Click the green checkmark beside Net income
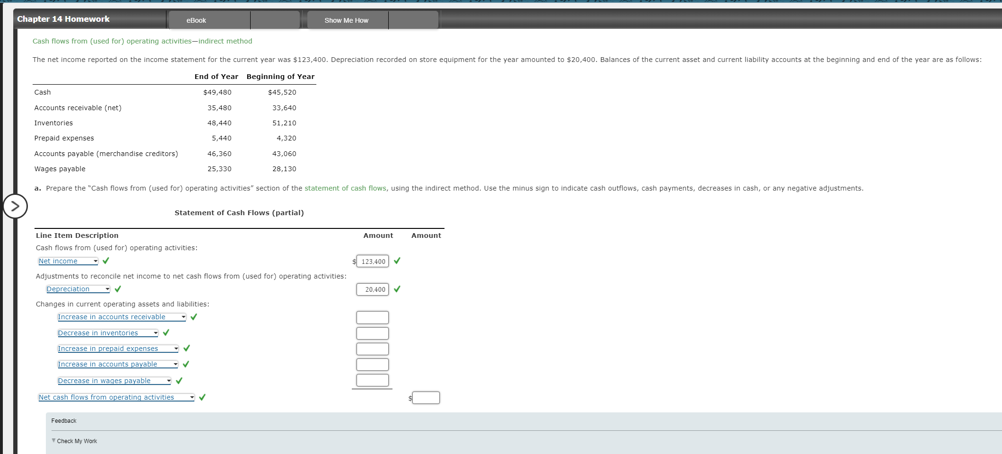Image resolution: width=1002 pixels, height=454 pixels. 105,261
